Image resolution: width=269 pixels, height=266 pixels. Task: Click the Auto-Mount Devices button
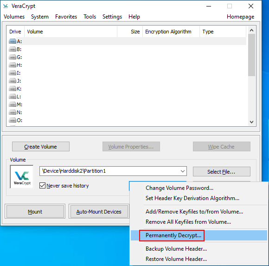[x=99, y=212]
